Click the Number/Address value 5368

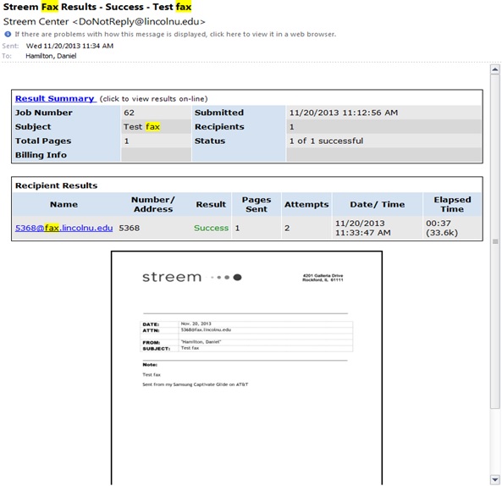[x=129, y=228]
